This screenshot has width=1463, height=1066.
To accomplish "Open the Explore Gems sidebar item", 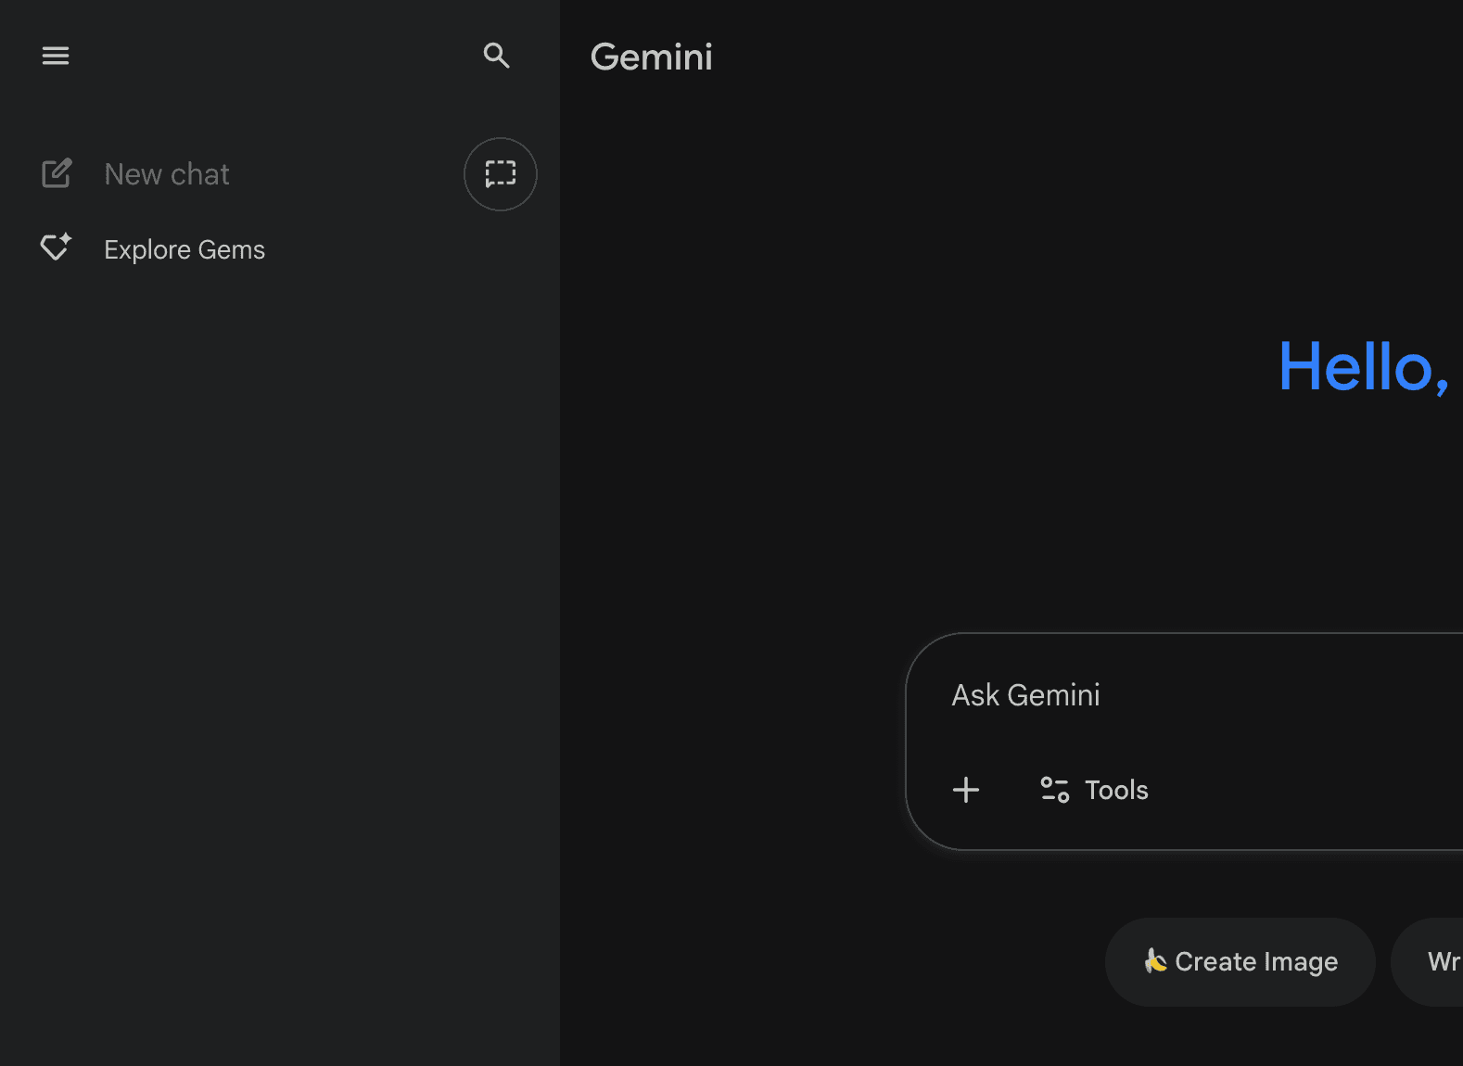I will coord(184,249).
